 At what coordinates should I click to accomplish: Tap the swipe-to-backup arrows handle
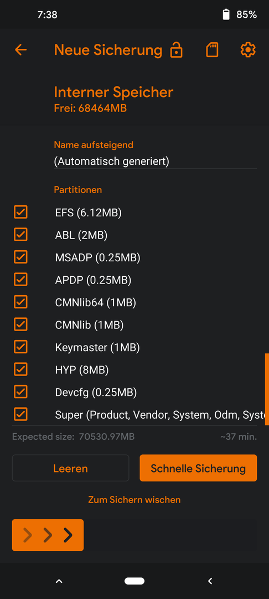point(48,535)
